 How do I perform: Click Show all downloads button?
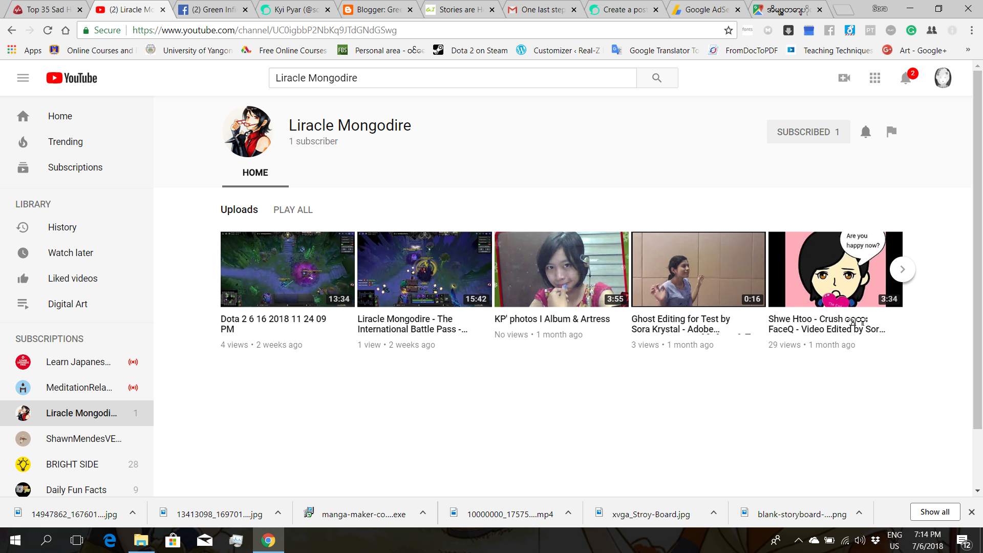click(x=934, y=512)
